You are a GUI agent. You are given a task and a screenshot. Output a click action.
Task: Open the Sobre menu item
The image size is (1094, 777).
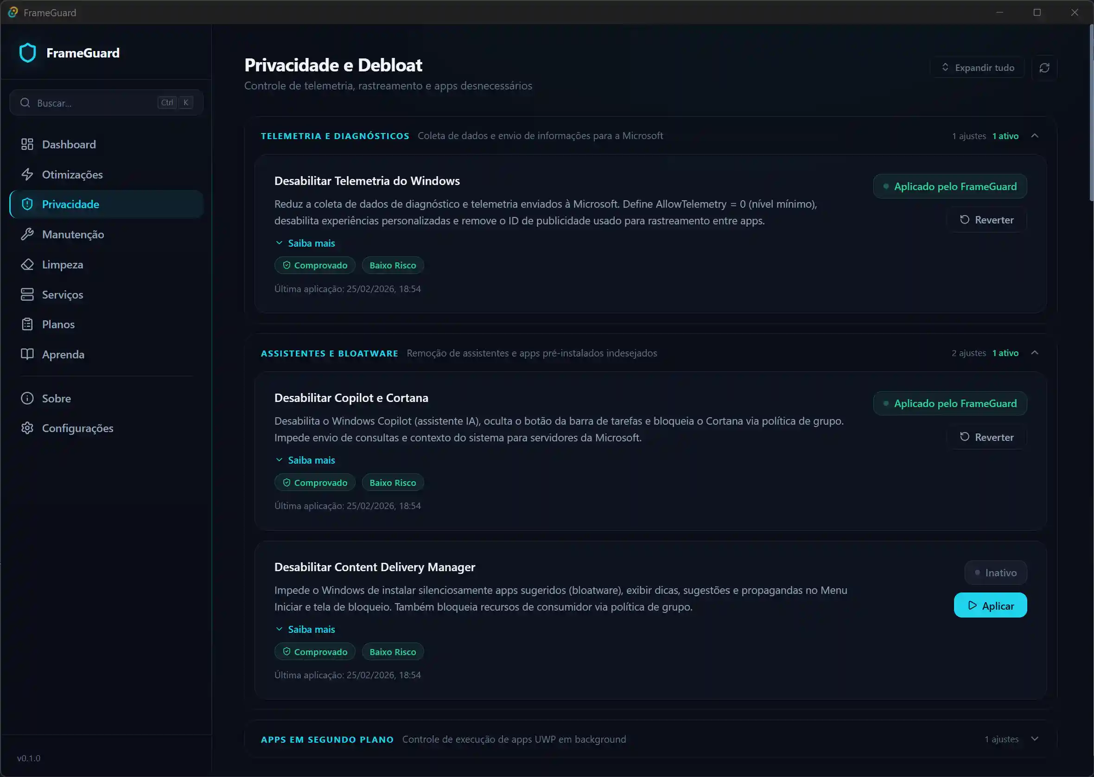click(57, 399)
